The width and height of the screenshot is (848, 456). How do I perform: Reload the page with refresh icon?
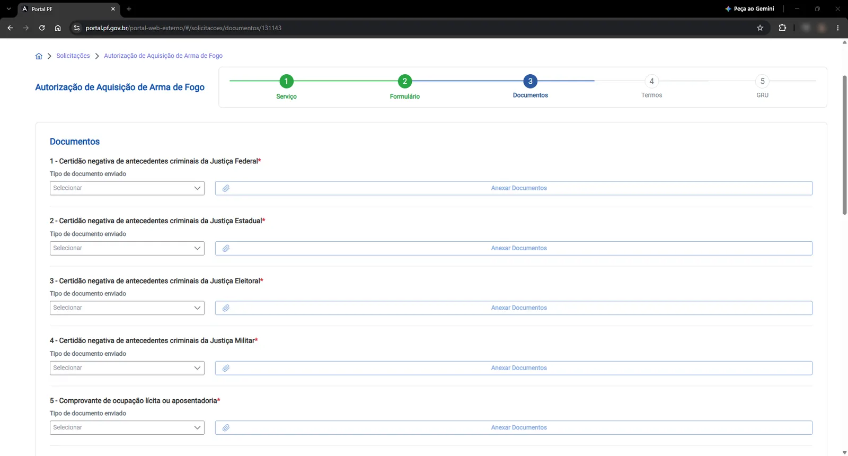(42, 28)
